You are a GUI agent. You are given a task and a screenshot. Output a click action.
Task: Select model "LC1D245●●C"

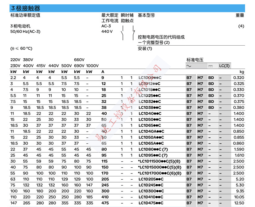tap(151, 185)
